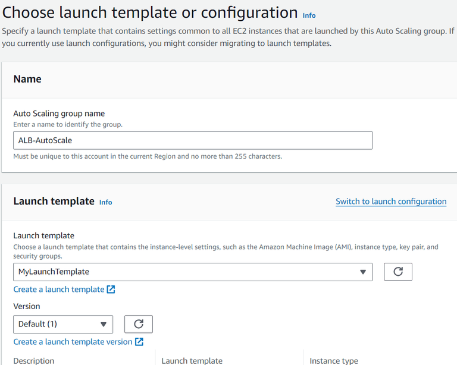Focus the Auto Scaling group name field
This screenshot has height=365, width=457.
click(192, 140)
